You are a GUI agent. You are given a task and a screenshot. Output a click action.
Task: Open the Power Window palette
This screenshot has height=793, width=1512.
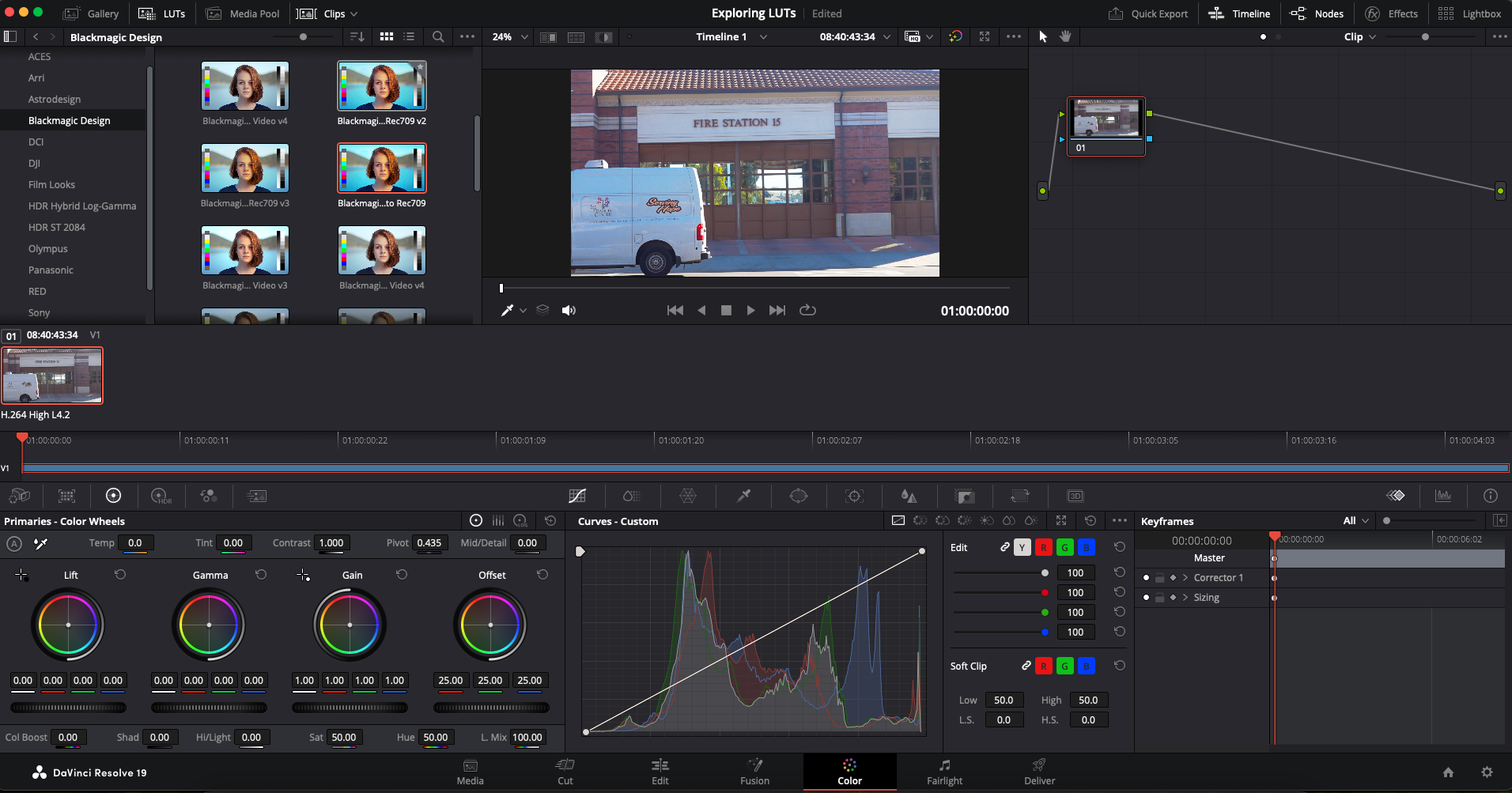tap(799, 496)
